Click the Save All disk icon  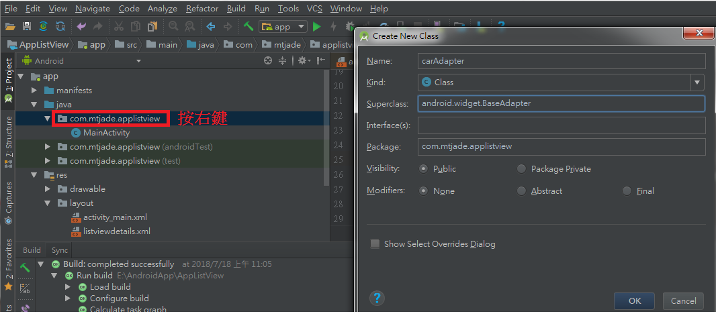[x=27, y=26]
